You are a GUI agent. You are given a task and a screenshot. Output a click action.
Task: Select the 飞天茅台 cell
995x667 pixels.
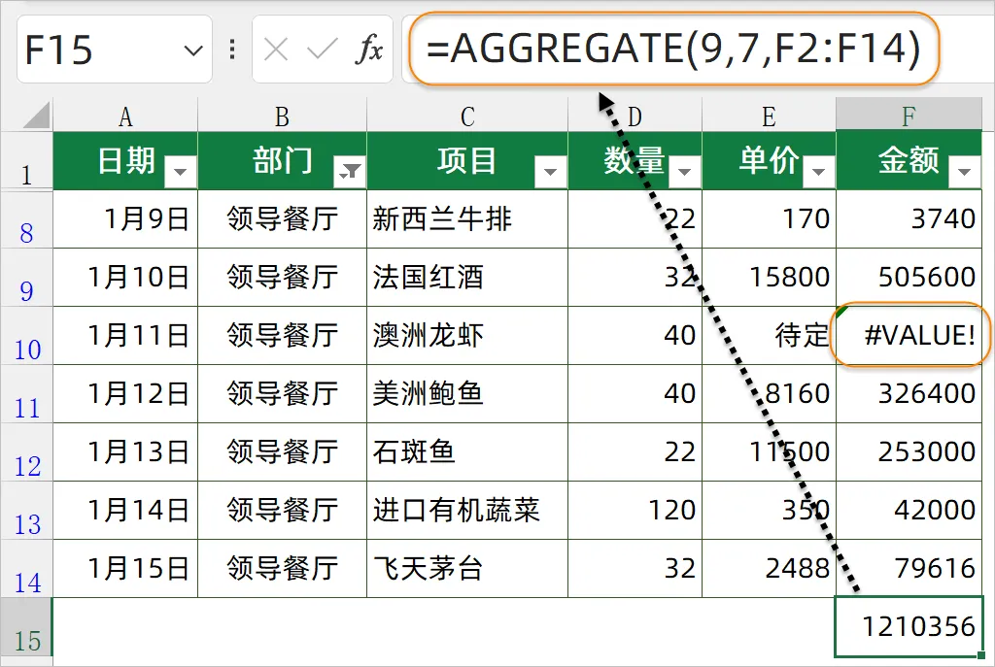point(467,568)
